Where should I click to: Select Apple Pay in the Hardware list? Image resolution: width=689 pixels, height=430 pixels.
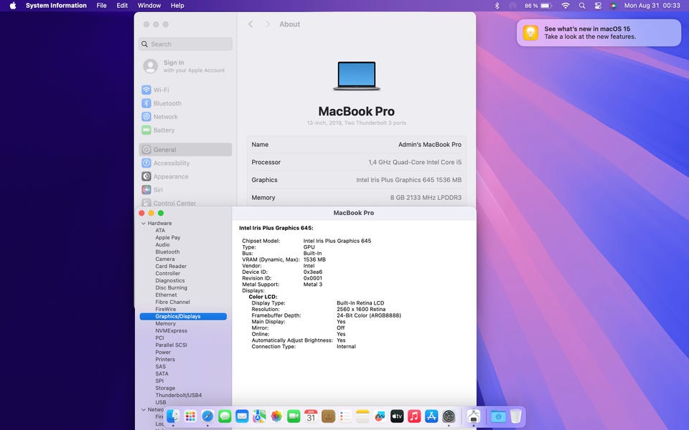click(x=167, y=237)
